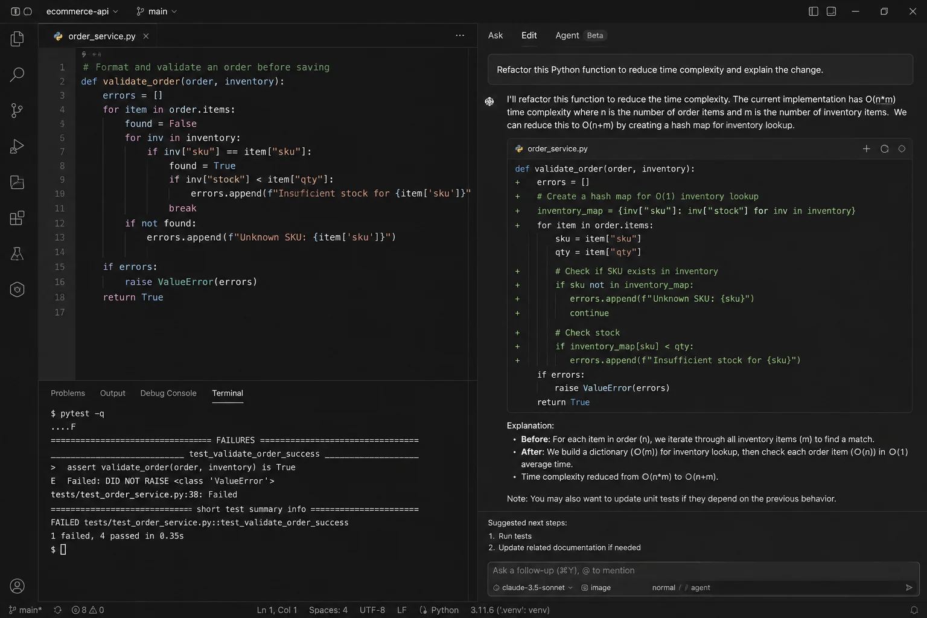Open the hexagon-shaped icon in the activity bar
The width and height of the screenshot is (927, 618).
click(x=17, y=290)
